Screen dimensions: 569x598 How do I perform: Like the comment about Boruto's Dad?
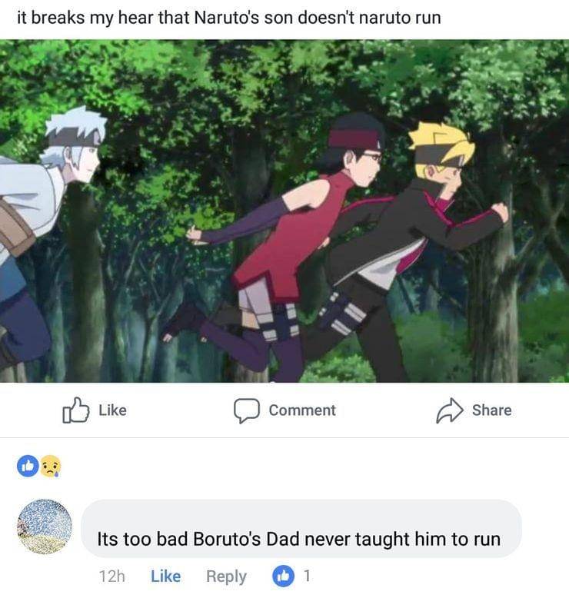[x=165, y=576]
